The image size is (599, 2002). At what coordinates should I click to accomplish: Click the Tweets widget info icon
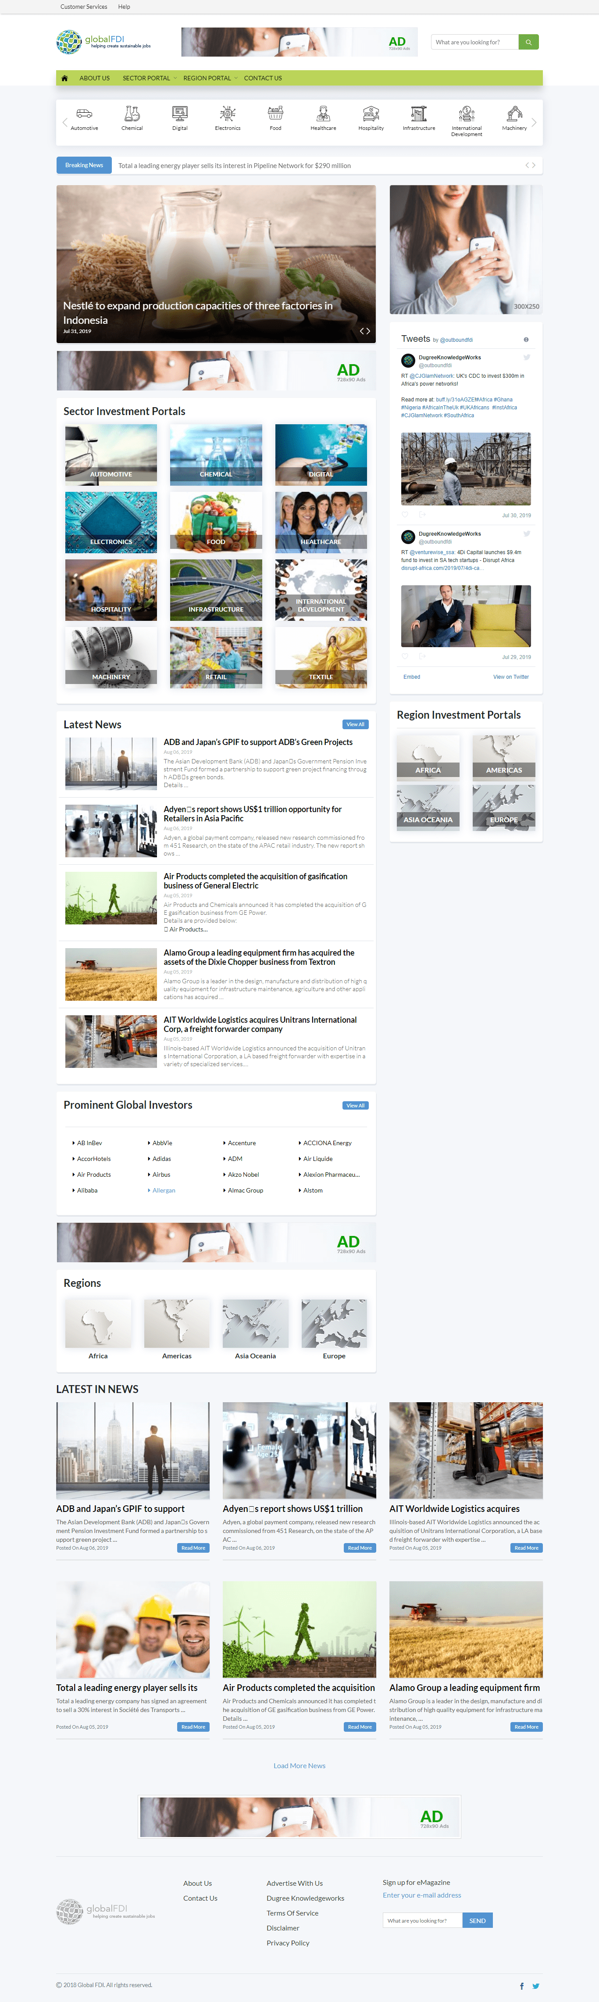click(526, 340)
